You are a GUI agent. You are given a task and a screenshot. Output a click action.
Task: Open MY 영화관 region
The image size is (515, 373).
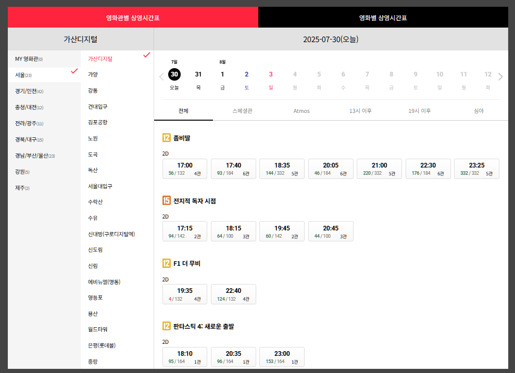(x=44, y=59)
